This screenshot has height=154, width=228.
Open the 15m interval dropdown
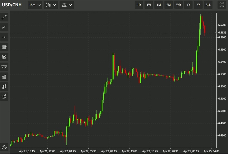pos(35,5)
